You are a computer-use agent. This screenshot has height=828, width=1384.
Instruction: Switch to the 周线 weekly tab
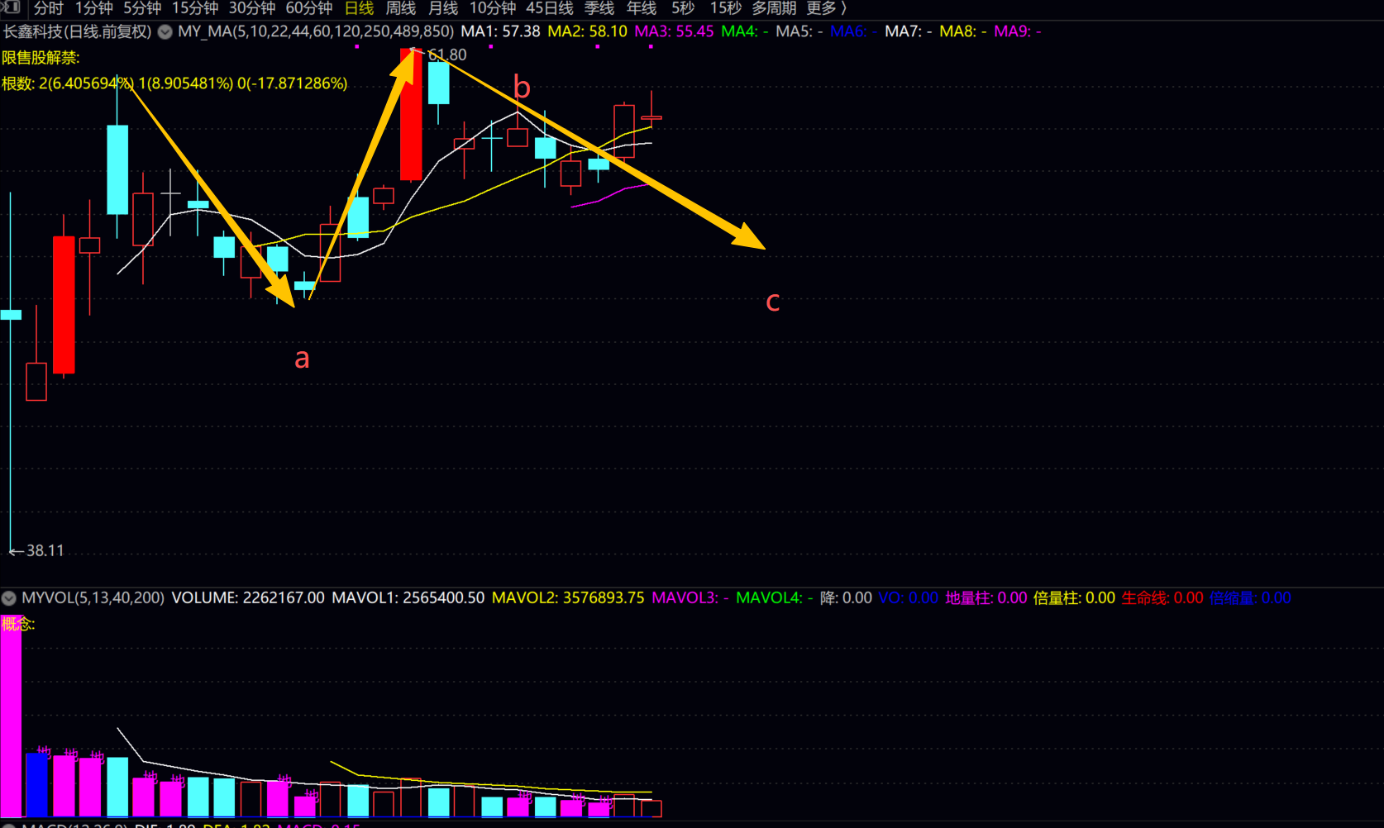[401, 8]
